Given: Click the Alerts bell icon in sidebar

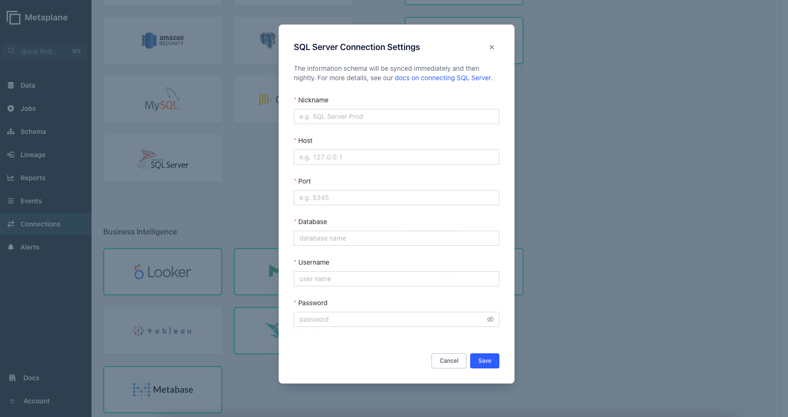Looking at the screenshot, I should point(11,247).
